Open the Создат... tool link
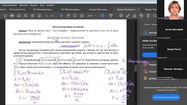 [153, 71]
